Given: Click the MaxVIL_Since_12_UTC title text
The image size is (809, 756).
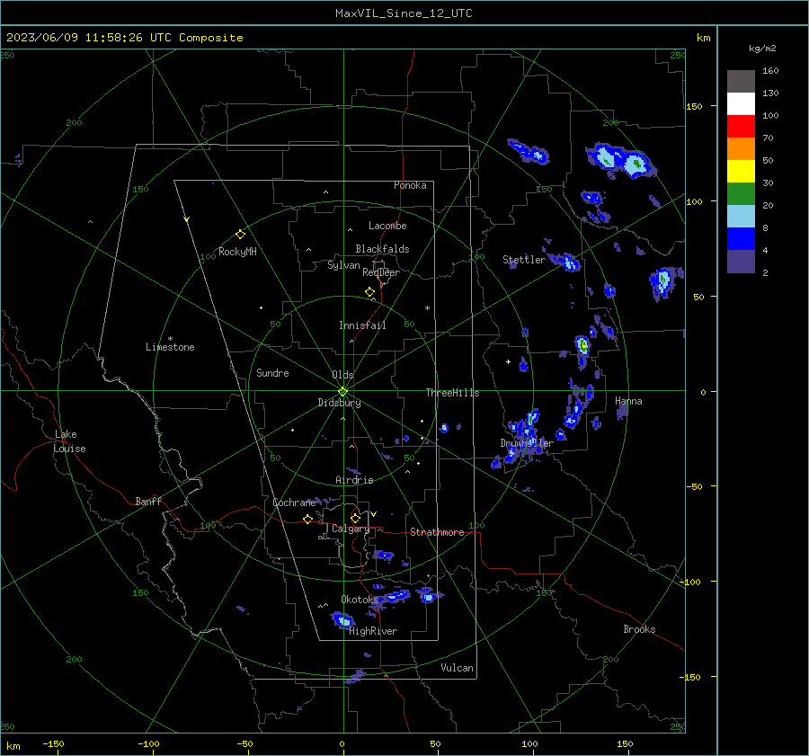Looking at the screenshot, I should [404, 13].
